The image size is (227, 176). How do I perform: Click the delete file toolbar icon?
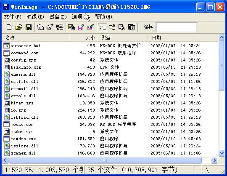[91, 27]
